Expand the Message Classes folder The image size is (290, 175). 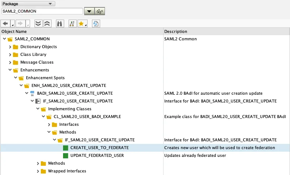coord(10,63)
